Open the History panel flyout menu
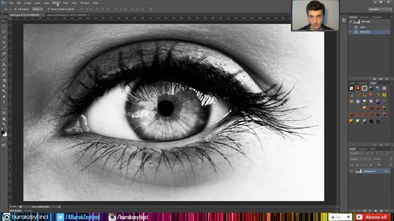The width and height of the screenshot is (394, 221). coord(391,17)
